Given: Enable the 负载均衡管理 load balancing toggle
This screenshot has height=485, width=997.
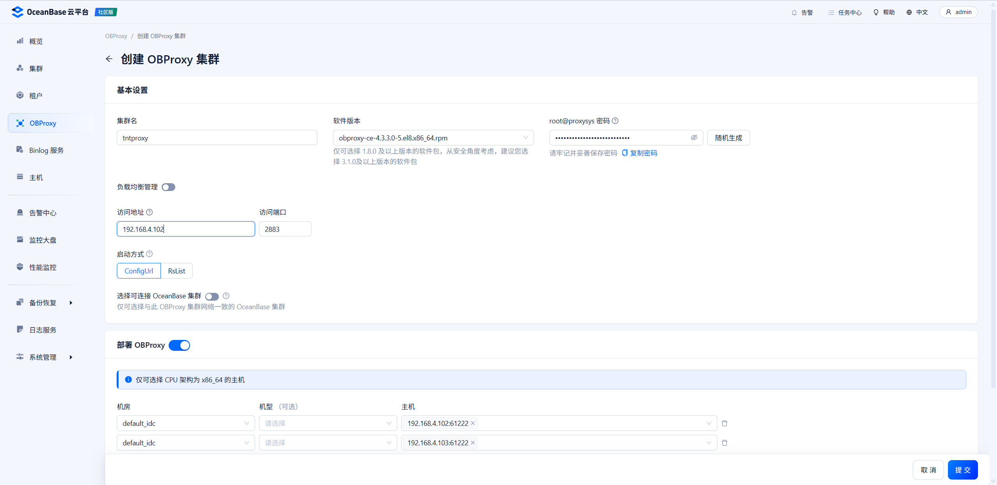Looking at the screenshot, I should tap(168, 187).
